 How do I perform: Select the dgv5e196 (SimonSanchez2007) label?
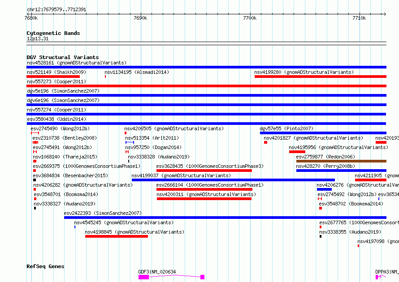[x=63, y=91]
